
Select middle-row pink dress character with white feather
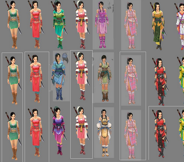(x=82, y=76)
